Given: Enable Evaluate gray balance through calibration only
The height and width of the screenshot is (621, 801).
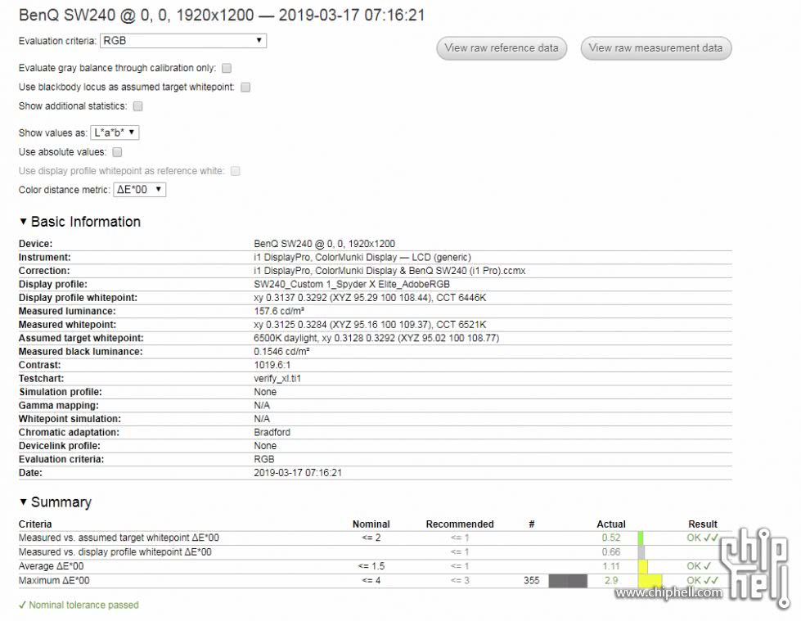Looking at the screenshot, I should click(x=227, y=68).
